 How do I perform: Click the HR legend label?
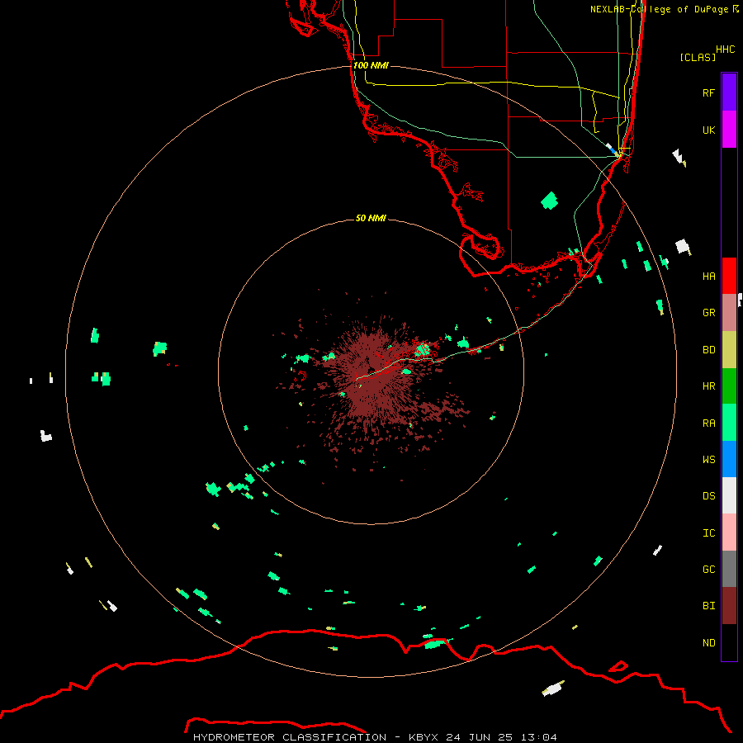(x=708, y=386)
